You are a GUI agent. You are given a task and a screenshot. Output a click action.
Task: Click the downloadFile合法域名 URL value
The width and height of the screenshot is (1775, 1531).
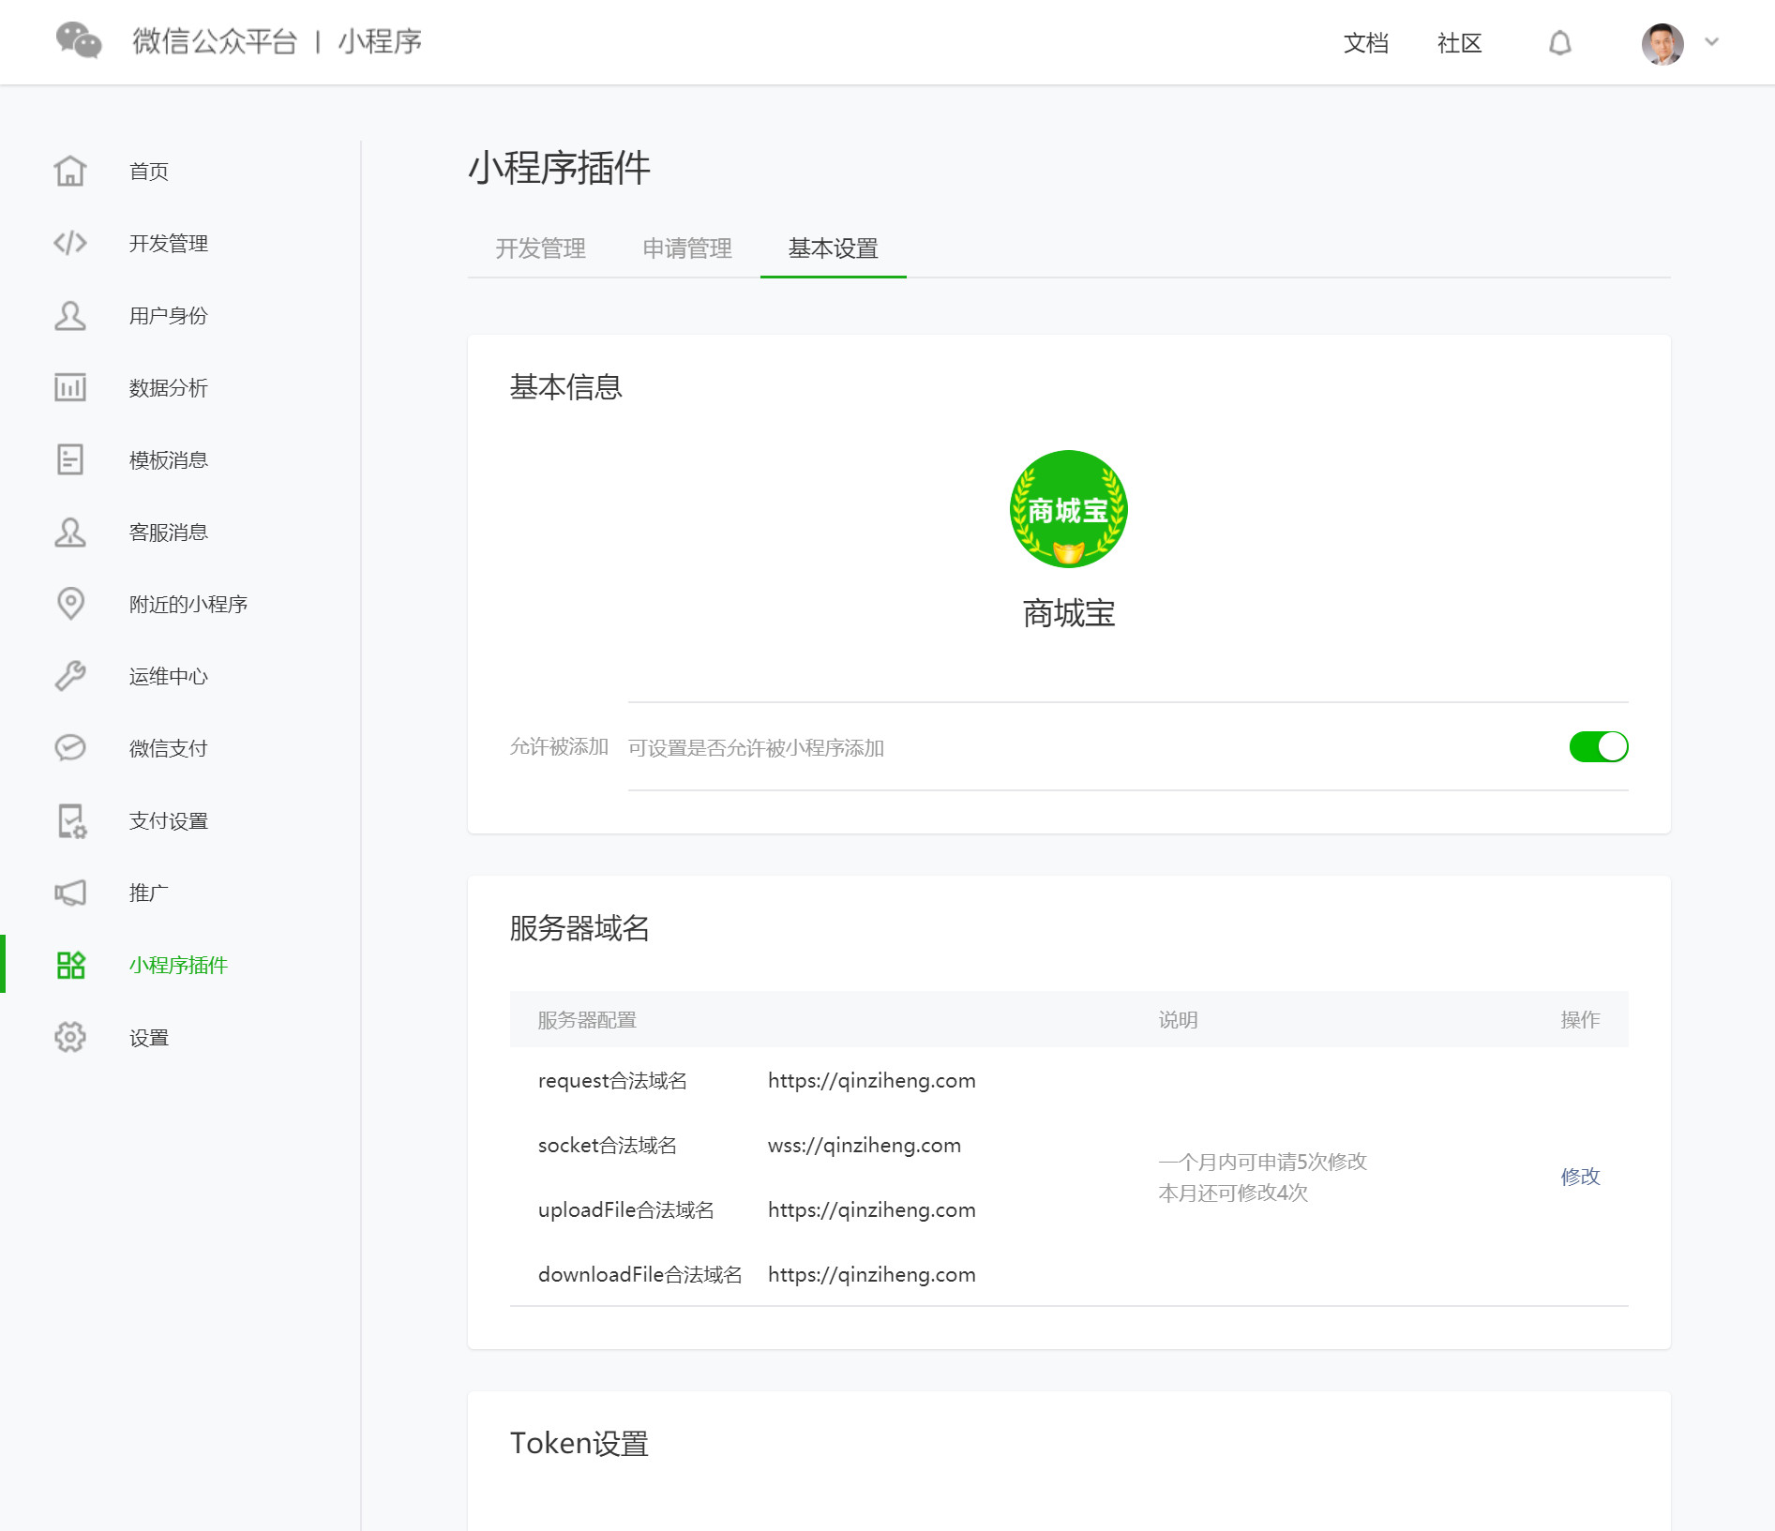[x=872, y=1275]
